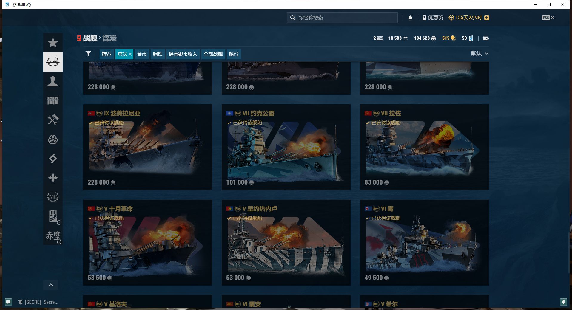Open the 优惠券 coupons link
The image size is (572, 310).
[433, 18]
